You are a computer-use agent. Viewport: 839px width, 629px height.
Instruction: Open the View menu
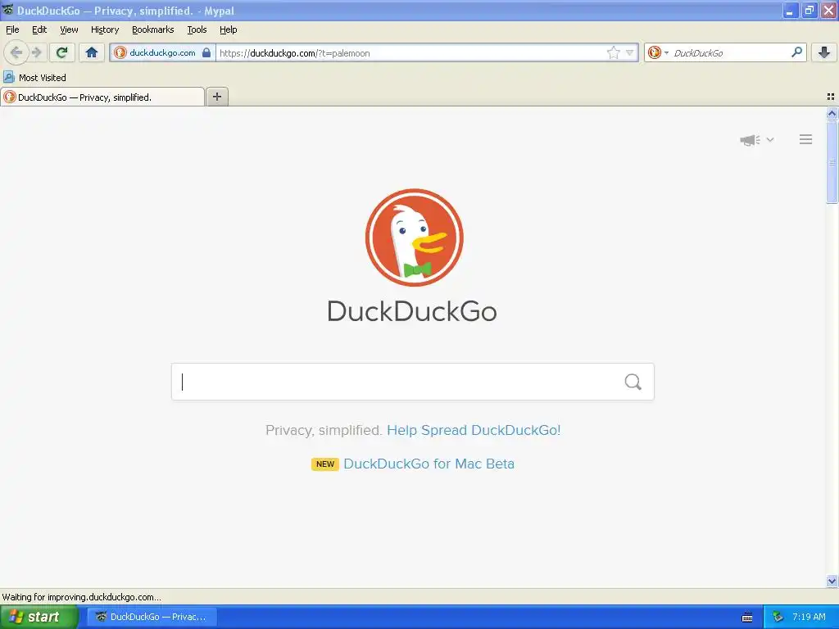coord(69,29)
